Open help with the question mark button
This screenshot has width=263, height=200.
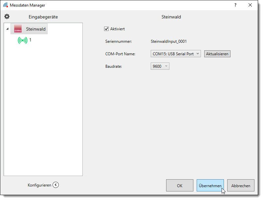tap(235, 5)
